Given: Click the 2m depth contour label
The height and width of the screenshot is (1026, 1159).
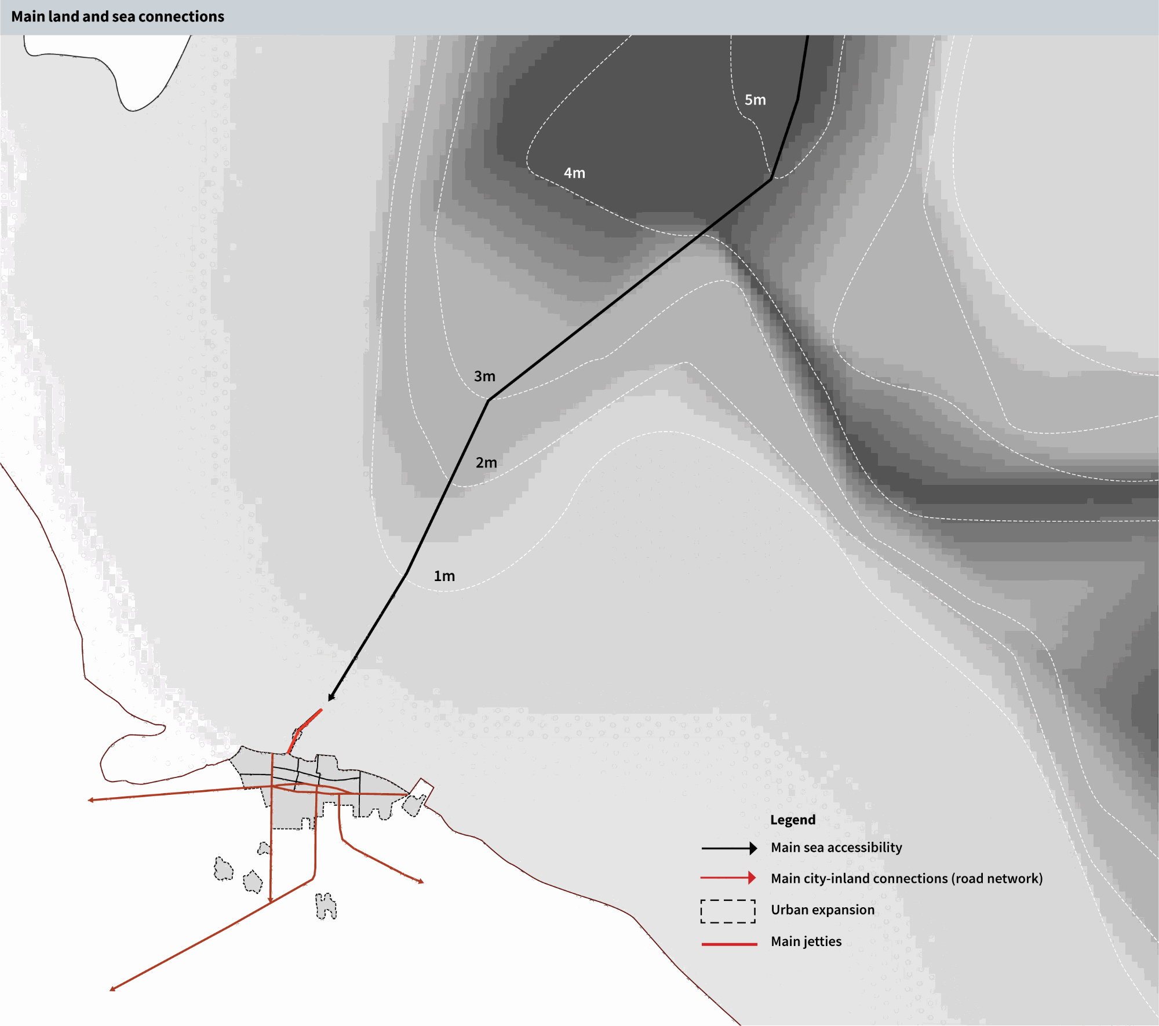Looking at the screenshot, I should (486, 463).
